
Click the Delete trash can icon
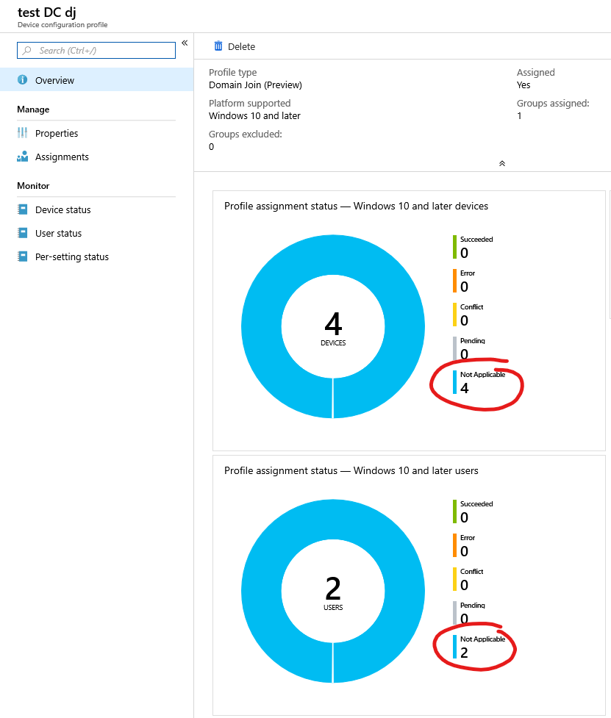(x=218, y=46)
